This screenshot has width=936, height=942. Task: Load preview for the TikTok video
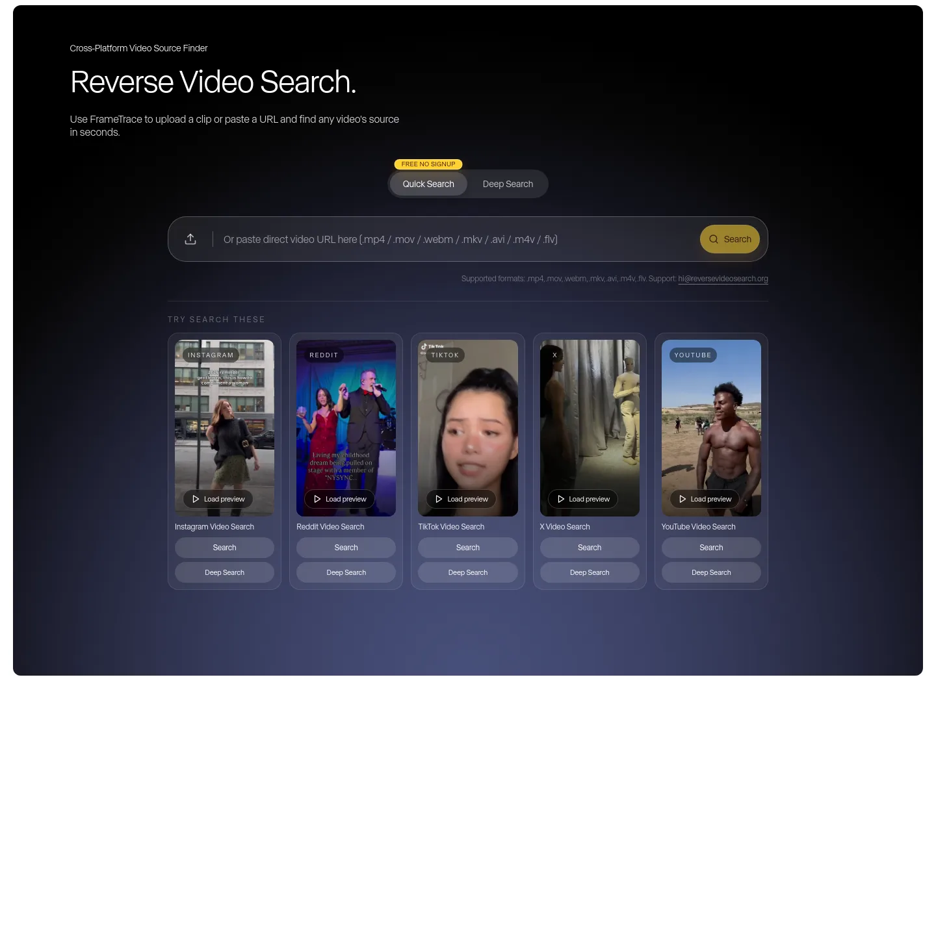(x=461, y=499)
